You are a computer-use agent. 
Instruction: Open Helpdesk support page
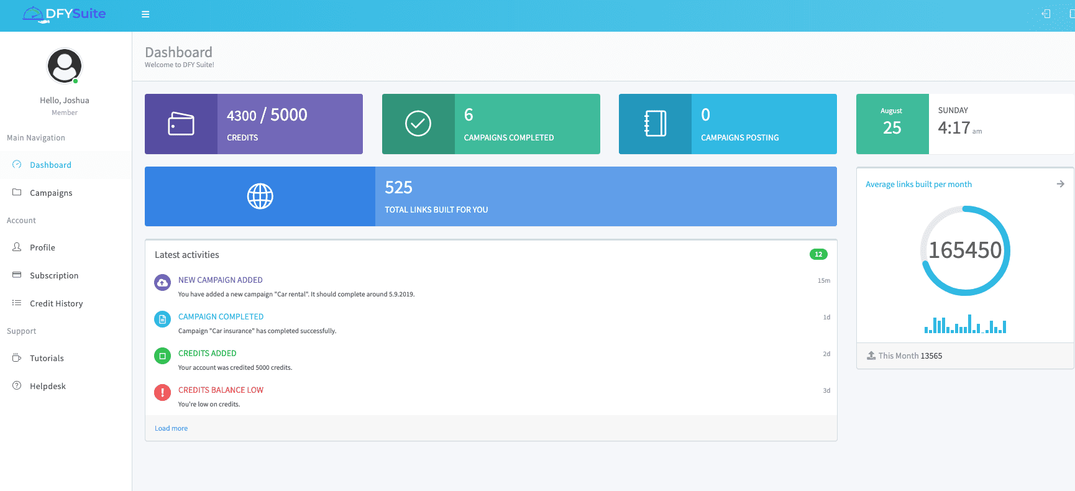65,386
